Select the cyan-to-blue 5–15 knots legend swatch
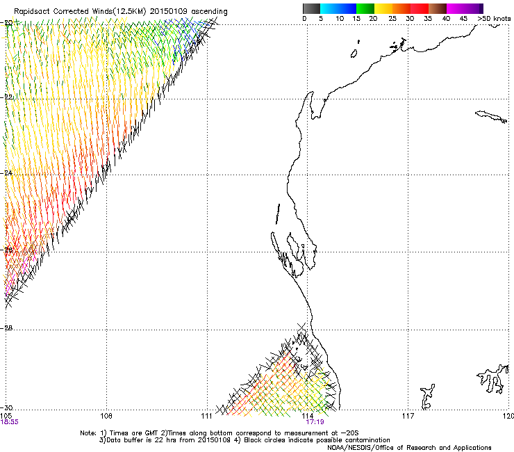 338,8
